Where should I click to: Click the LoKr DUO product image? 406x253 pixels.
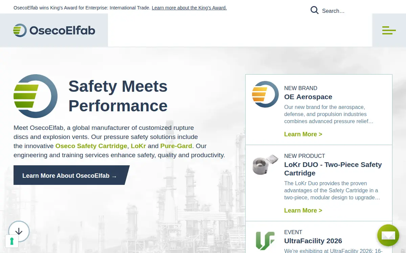[266, 164]
